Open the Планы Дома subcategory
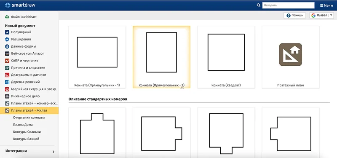 coord(23,125)
